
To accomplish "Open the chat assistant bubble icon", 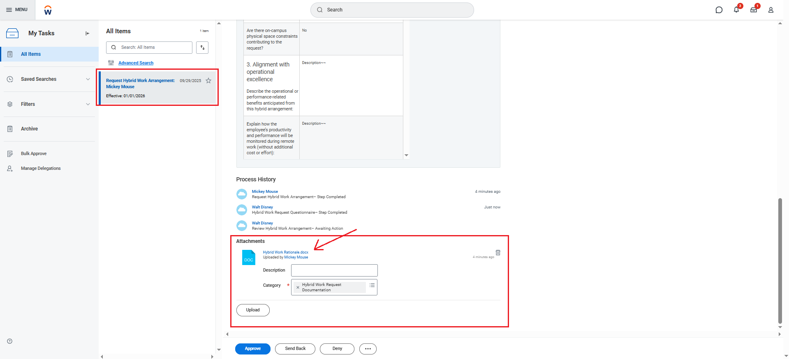I will 719,10.
